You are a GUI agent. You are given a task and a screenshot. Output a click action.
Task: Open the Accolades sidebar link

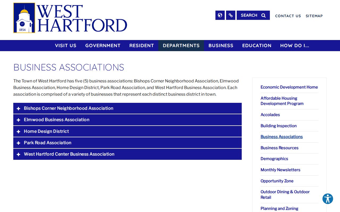tap(270, 115)
